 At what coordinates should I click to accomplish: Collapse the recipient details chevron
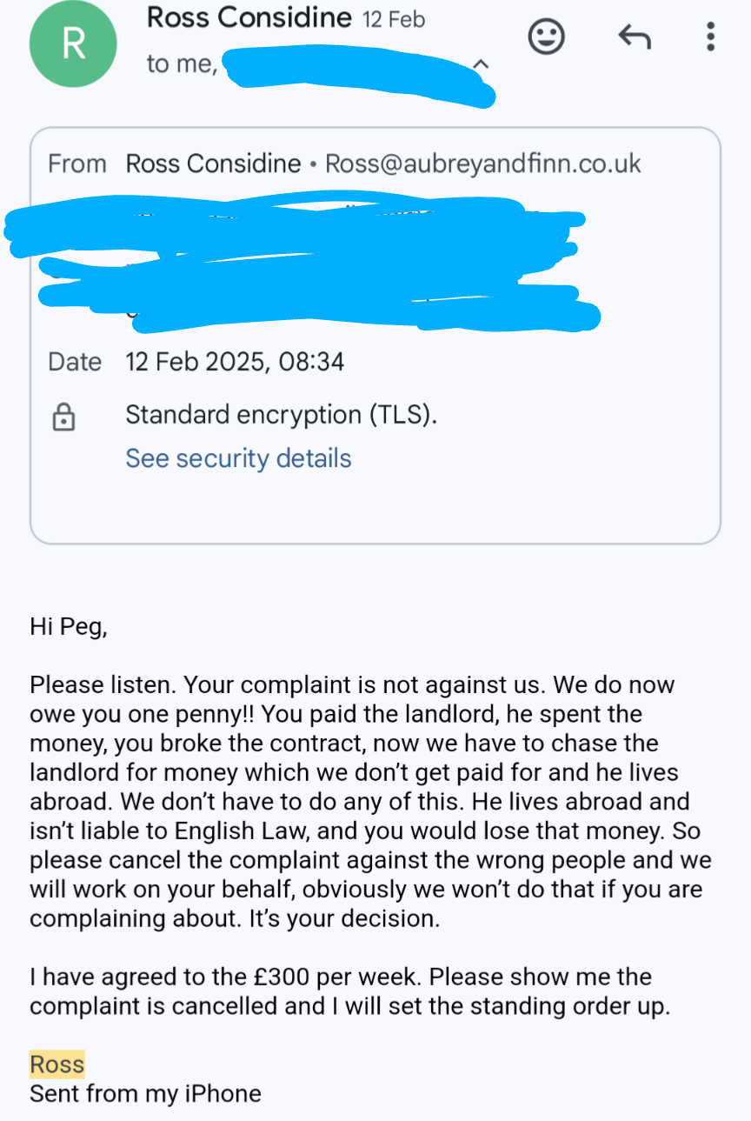pyautogui.click(x=482, y=64)
